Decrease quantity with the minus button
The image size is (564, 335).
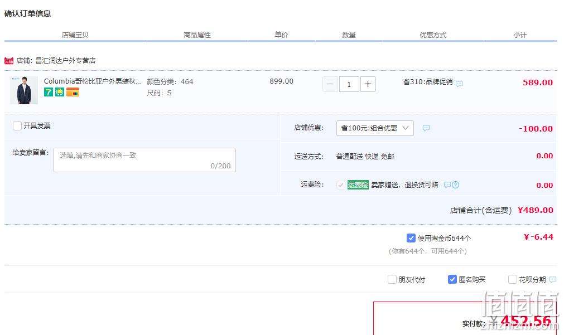coord(330,84)
